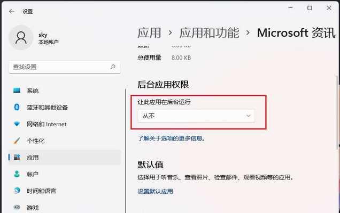Image resolution: width=340 pixels, height=213 pixels.
Task: Click the sky 本地帐户 profile name
Action: (x=48, y=38)
